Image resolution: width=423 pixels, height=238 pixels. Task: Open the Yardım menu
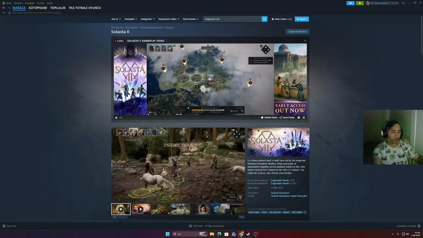point(50,3)
